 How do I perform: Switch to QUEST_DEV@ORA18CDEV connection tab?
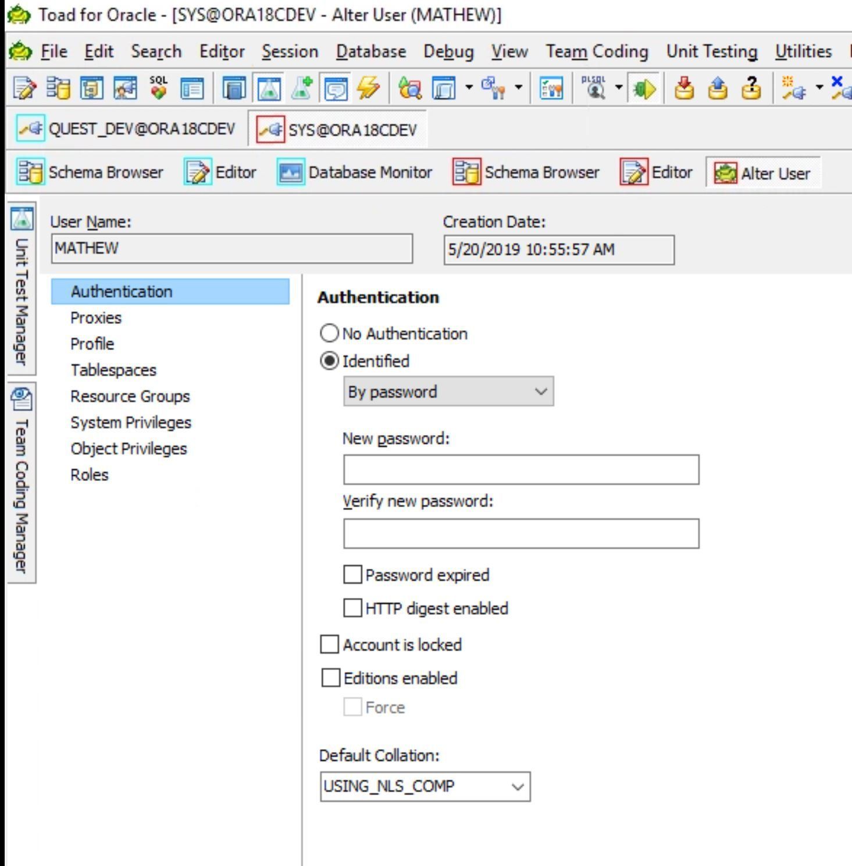(x=127, y=129)
